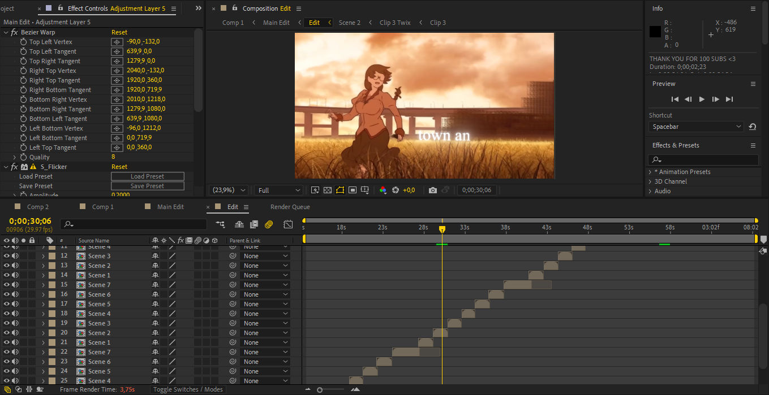
Task: Reset the Bezier Warp effect
Action: click(119, 32)
